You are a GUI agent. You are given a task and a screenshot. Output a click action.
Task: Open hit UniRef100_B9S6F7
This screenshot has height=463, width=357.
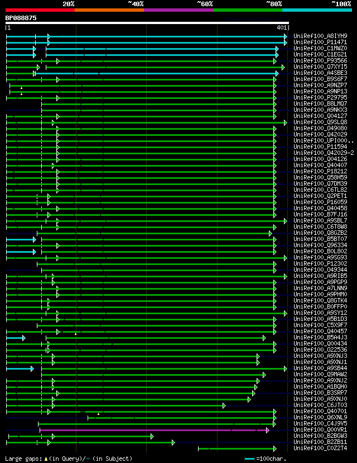pyautogui.click(x=320, y=79)
